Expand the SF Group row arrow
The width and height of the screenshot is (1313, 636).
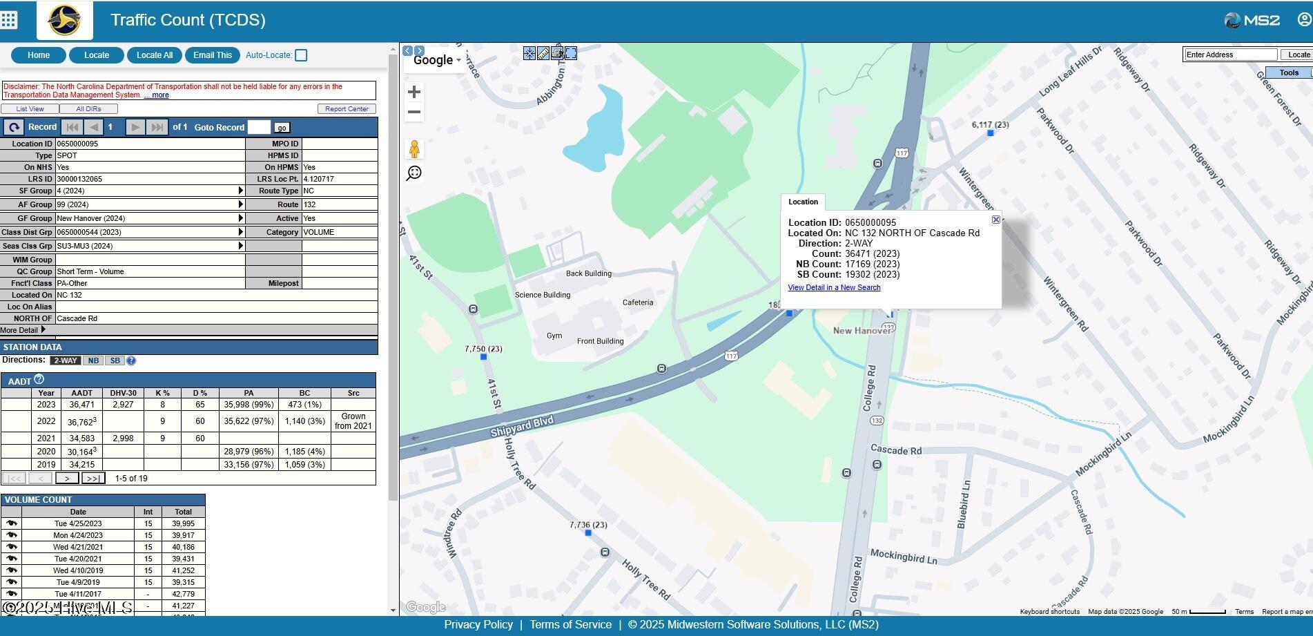[241, 191]
